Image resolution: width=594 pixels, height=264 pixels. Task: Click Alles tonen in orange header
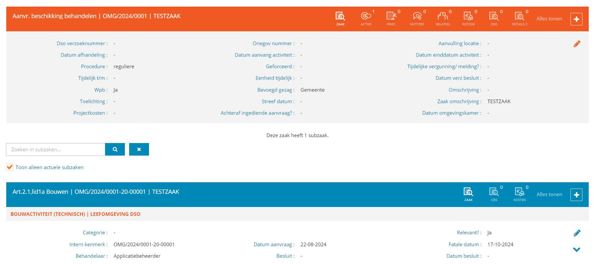pyautogui.click(x=549, y=19)
